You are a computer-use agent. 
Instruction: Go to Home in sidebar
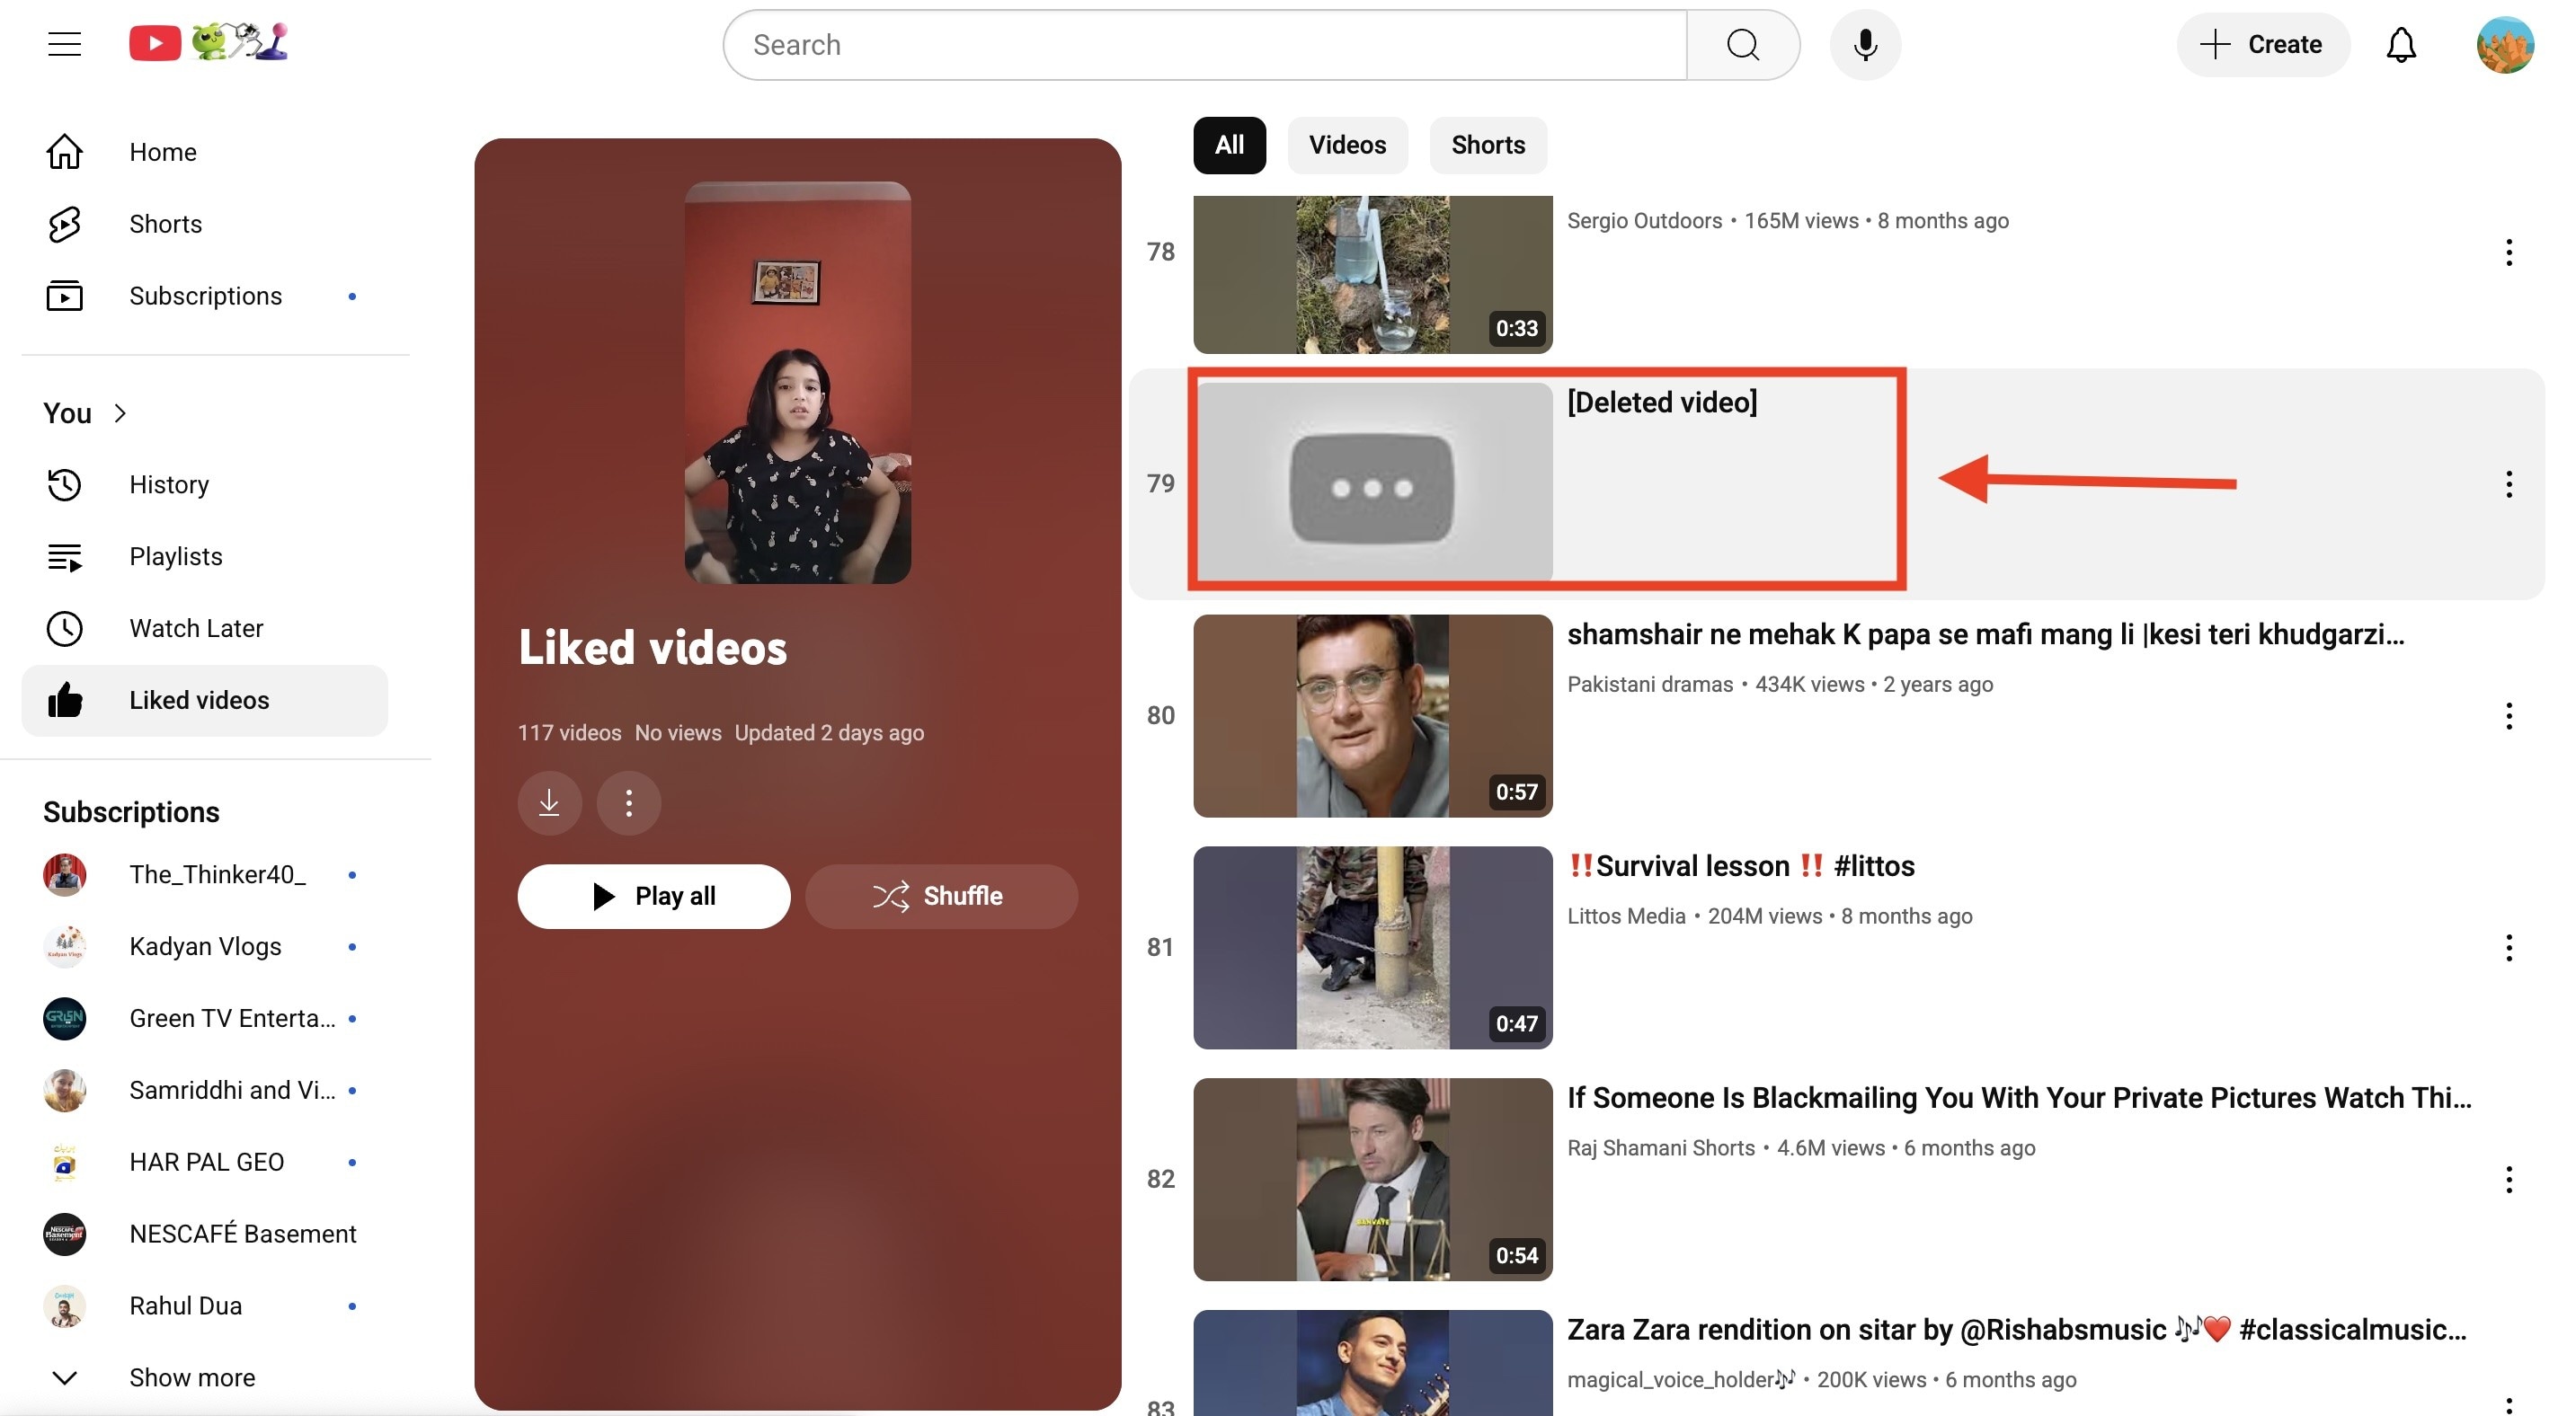[205, 152]
